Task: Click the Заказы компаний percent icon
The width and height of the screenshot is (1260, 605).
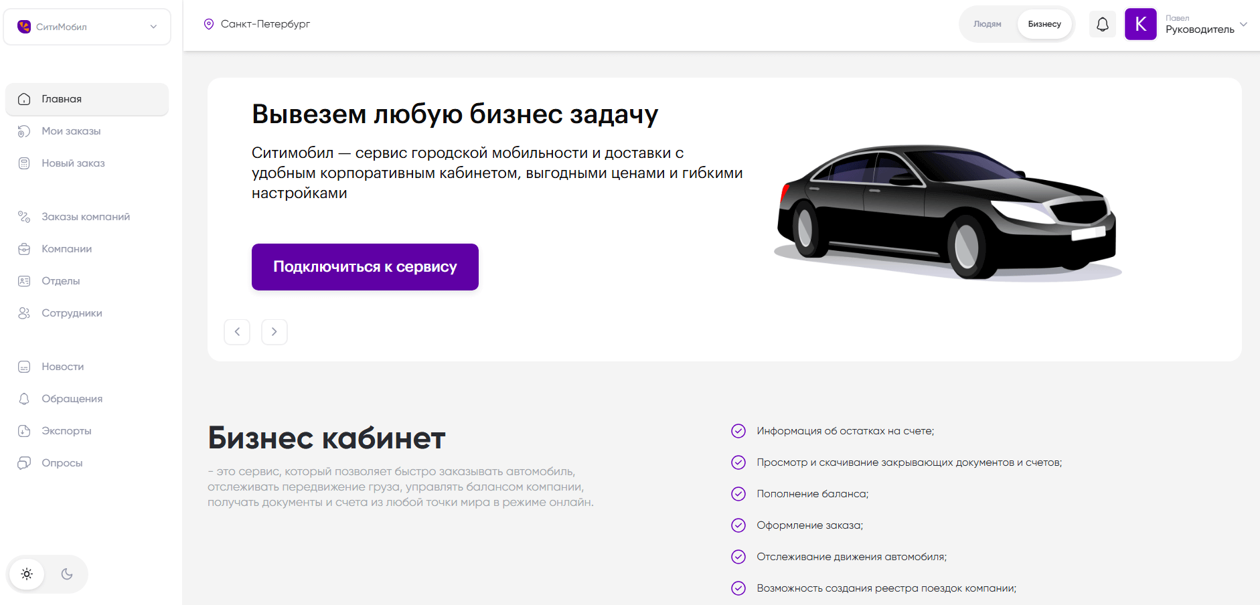Action: pos(24,216)
